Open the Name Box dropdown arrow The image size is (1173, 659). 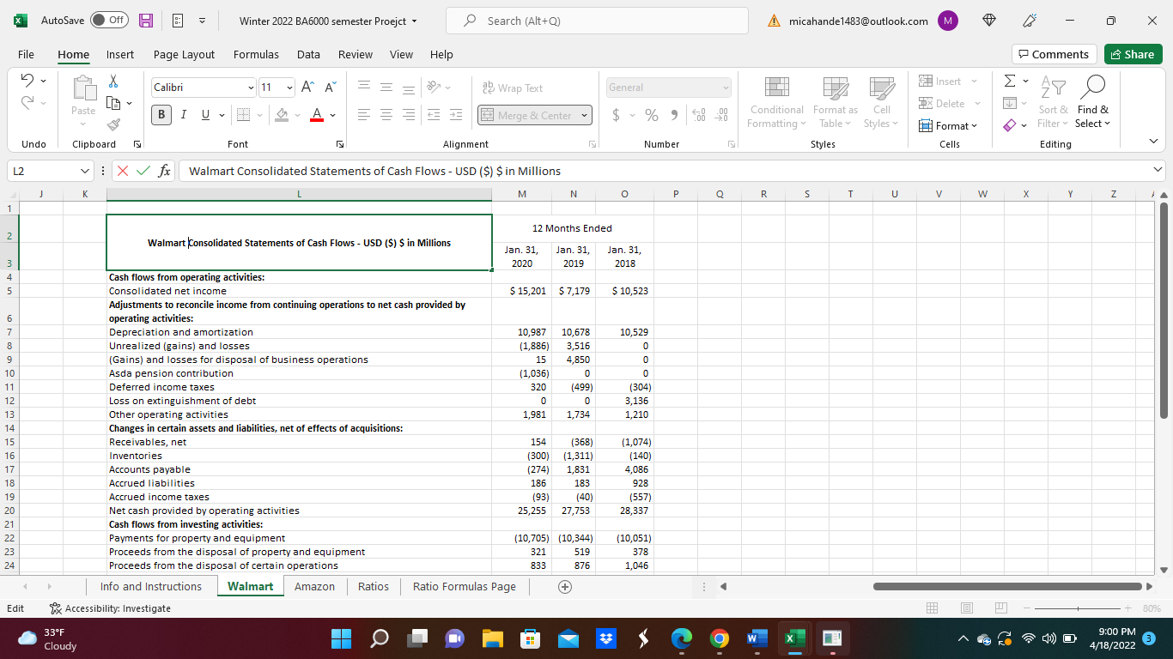coord(83,171)
